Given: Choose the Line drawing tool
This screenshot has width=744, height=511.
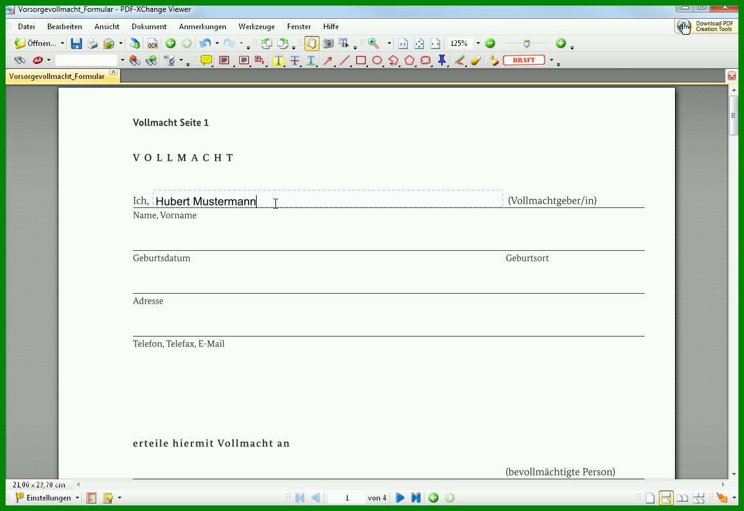Looking at the screenshot, I should coord(344,60).
